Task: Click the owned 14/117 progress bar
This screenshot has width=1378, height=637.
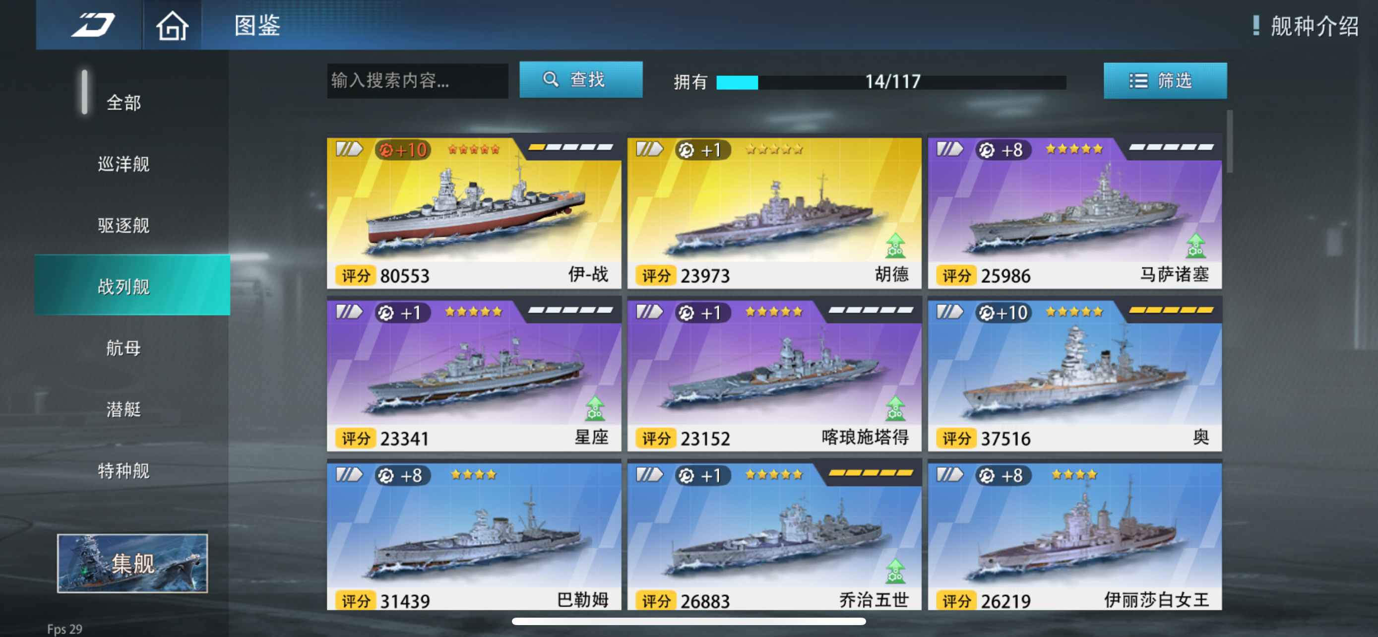Action: point(891,82)
